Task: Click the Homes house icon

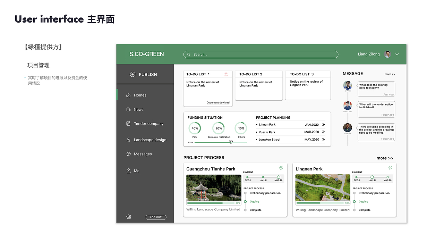Action: 128,95
